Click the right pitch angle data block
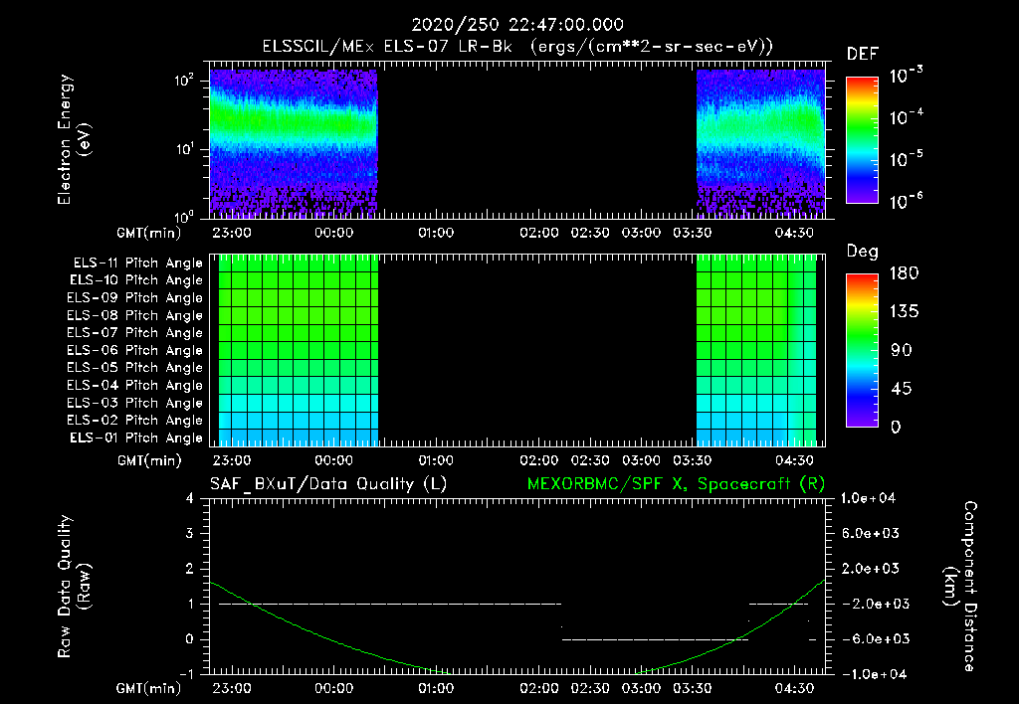Viewport: 1019px width, 704px height. pos(756,350)
